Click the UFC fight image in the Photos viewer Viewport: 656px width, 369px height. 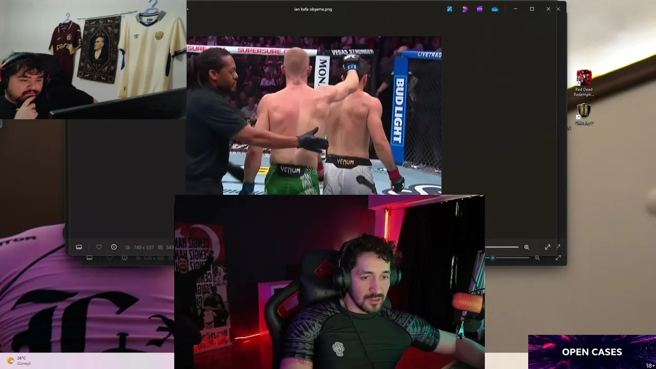[314, 115]
